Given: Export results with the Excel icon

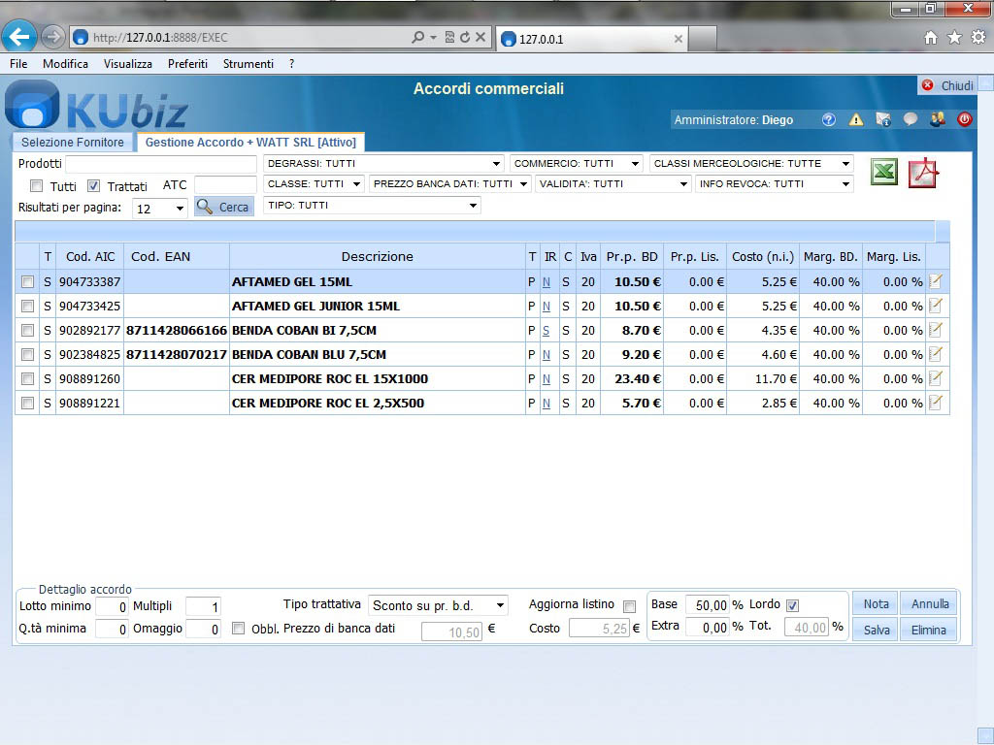Looking at the screenshot, I should [883, 173].
